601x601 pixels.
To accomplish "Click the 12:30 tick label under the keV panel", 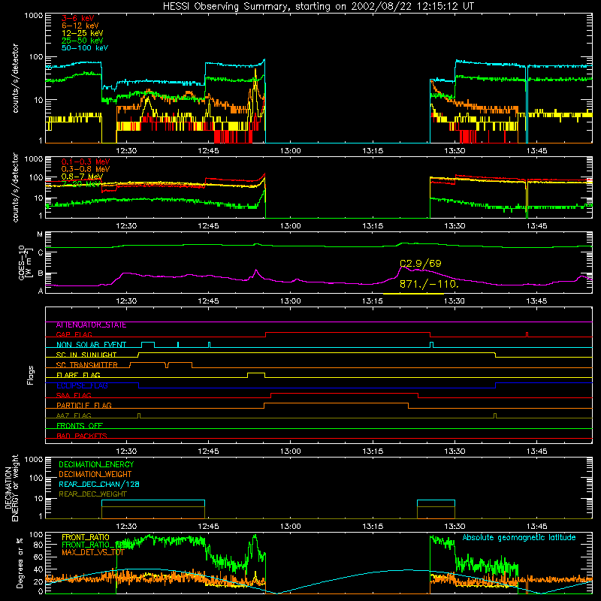I will [x=126, y=151].
